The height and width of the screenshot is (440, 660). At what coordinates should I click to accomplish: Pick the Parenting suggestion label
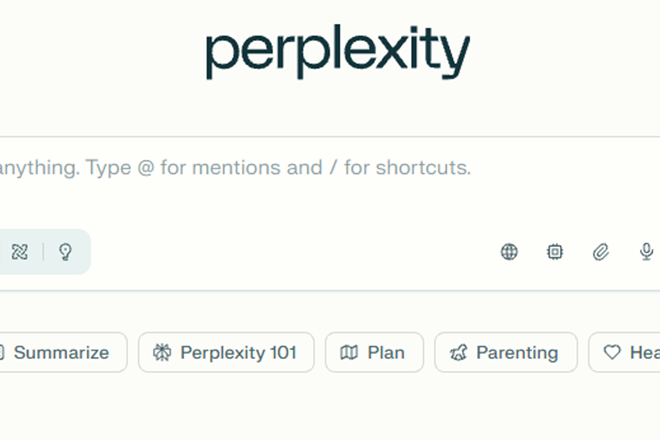(x=517, y=353)
